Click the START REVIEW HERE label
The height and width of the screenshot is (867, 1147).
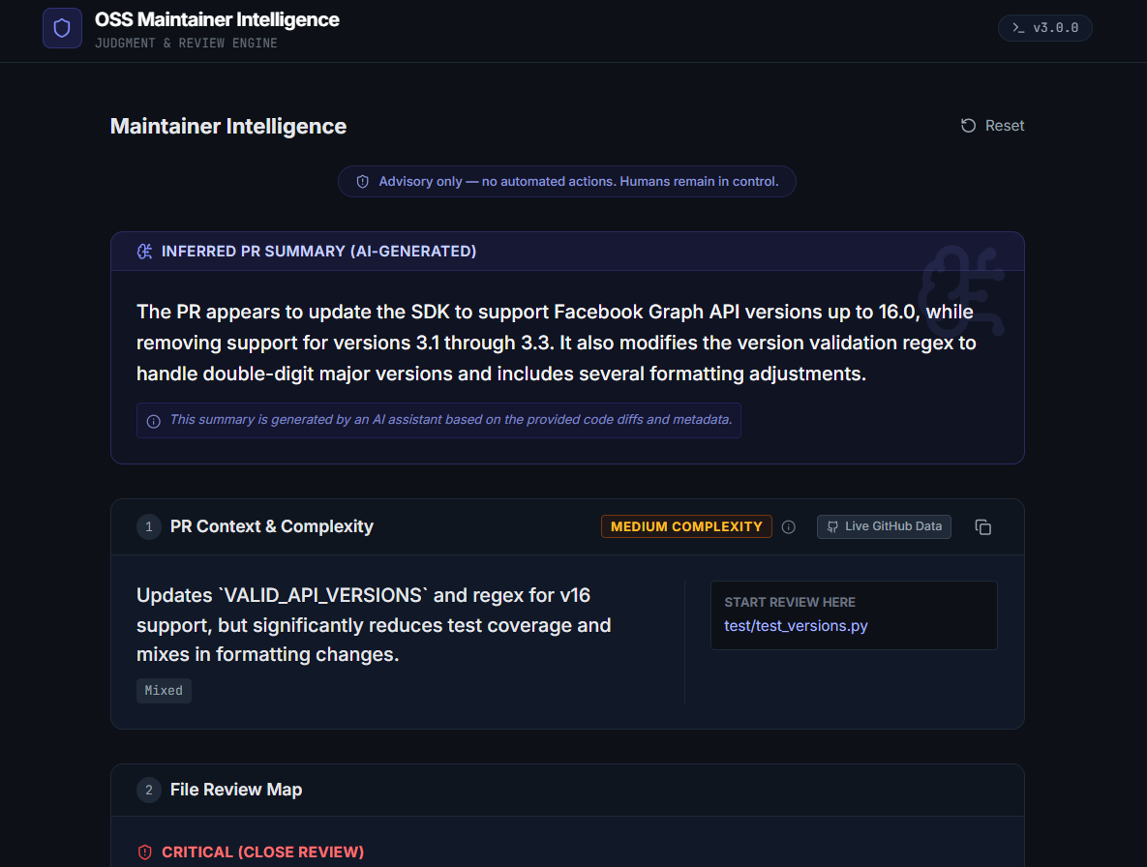click(789, 603)
